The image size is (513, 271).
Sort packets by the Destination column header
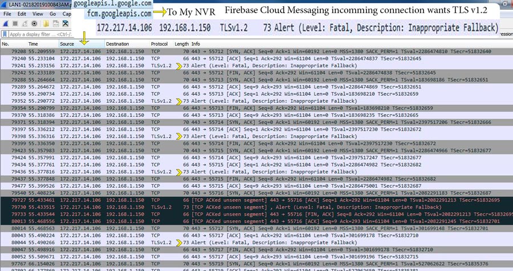127,44
